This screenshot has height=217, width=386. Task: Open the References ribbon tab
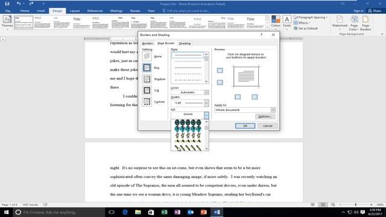click(x=95, y=11)
